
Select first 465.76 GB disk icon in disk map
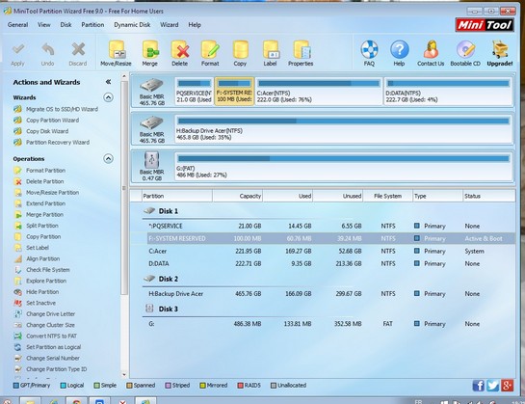point(151,85)
